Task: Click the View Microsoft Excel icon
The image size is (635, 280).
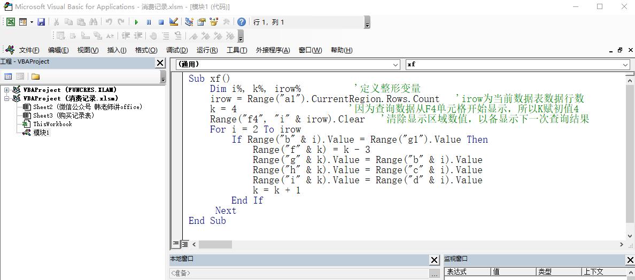Action: [x=10, y=22]
